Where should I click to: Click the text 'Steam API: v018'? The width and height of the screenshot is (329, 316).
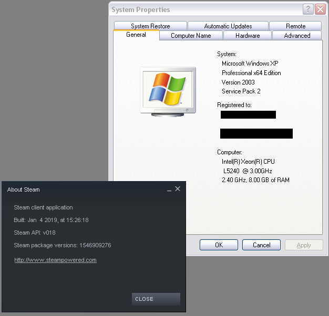[x=35, y=233]
